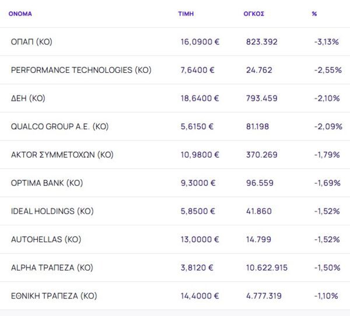Sort by the % change column header

pyautogui.click(x=314, y=13)
